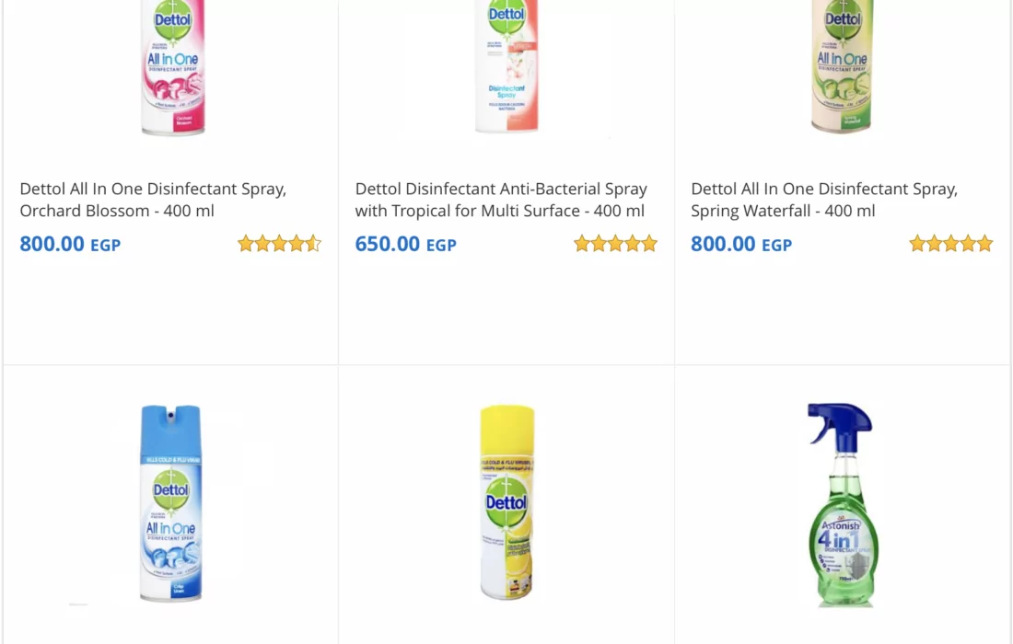Open the blue Dettol All In One can image
This screenshot has height=644, width=1013.
[171, 503]
